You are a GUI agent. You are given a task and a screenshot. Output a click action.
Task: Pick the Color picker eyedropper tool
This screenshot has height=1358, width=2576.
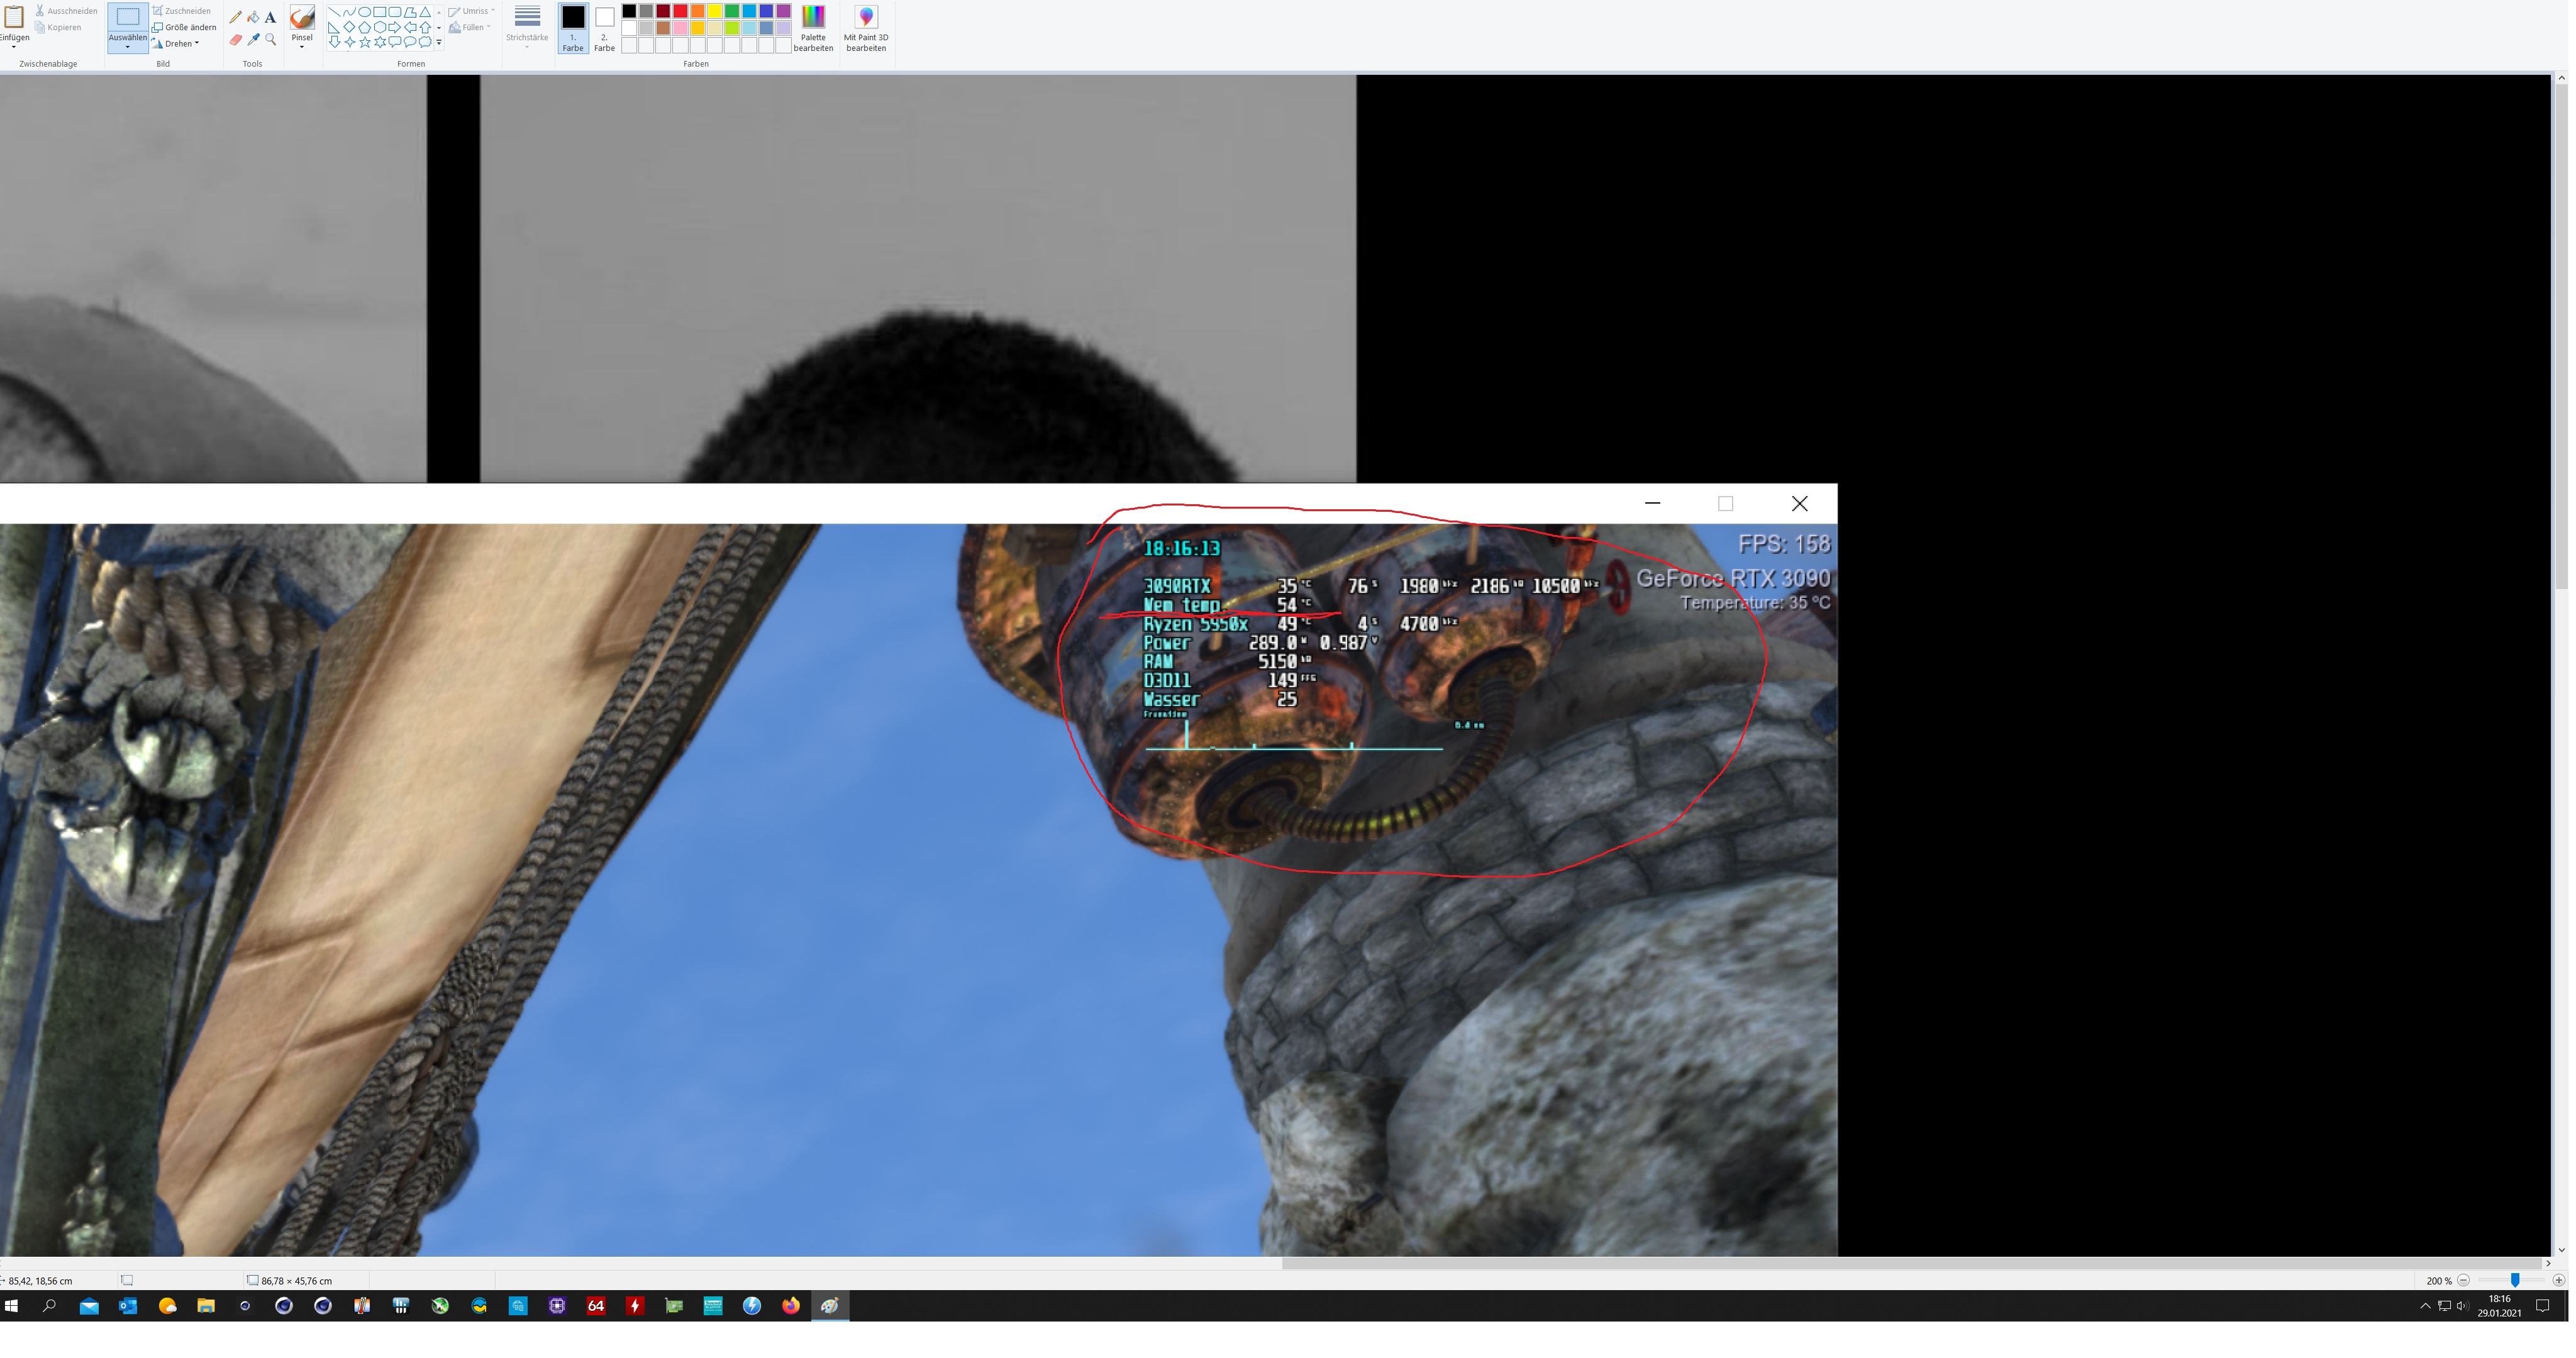tap(253, 40)
